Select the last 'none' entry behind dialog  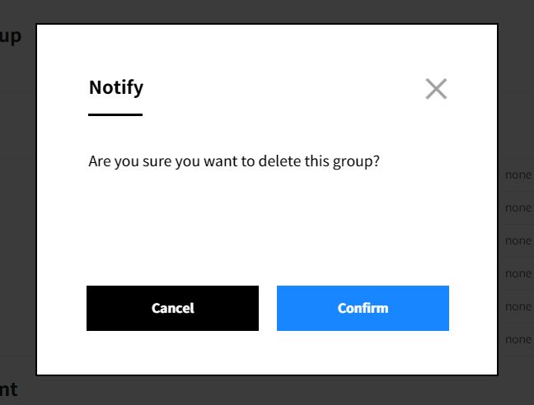(x=518, y=339)
